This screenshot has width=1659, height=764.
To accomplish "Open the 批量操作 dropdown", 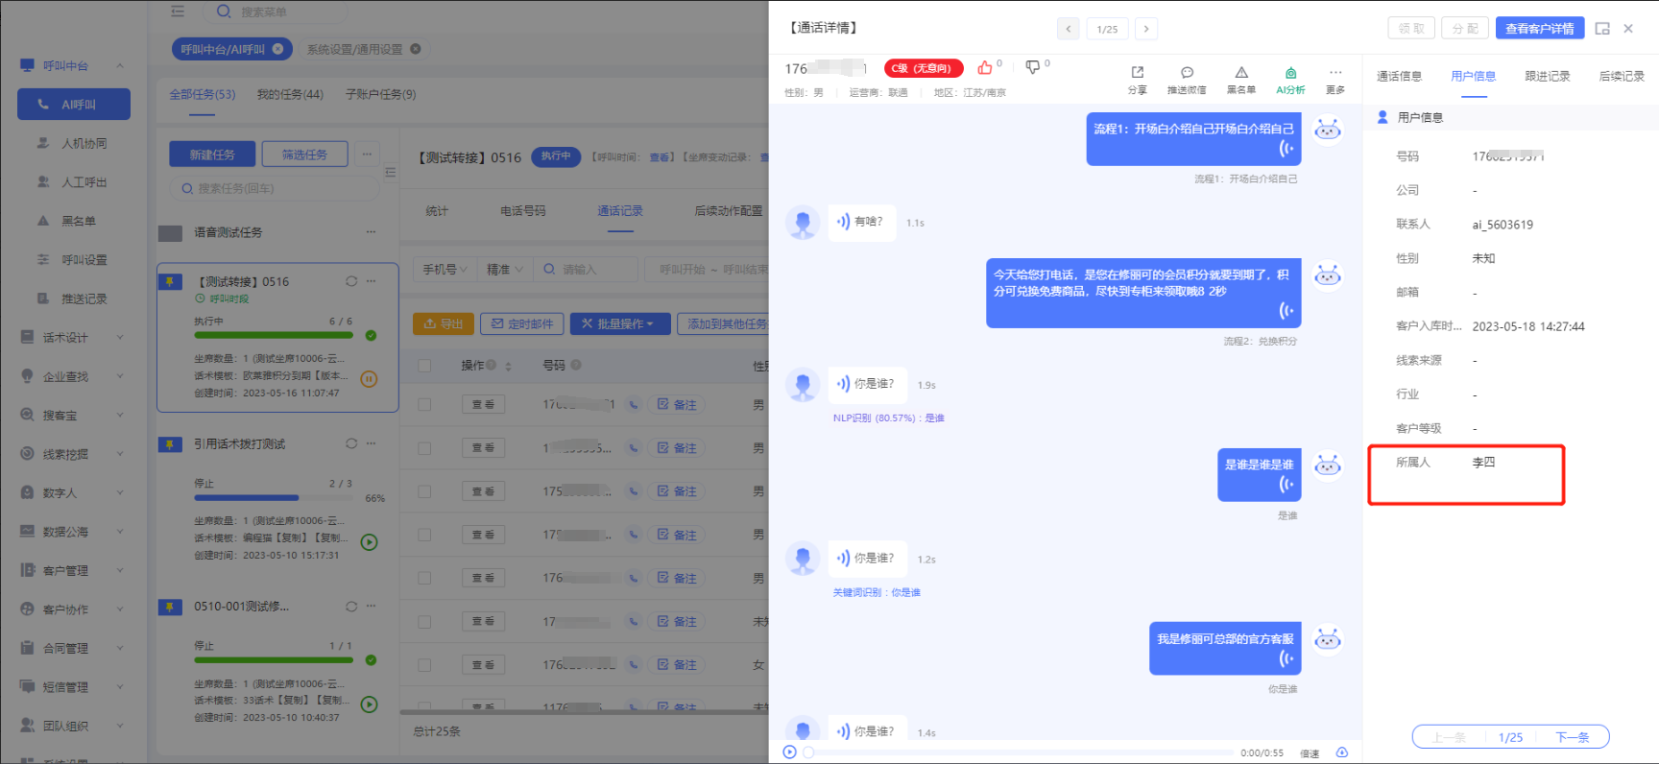I will point(619,324).
